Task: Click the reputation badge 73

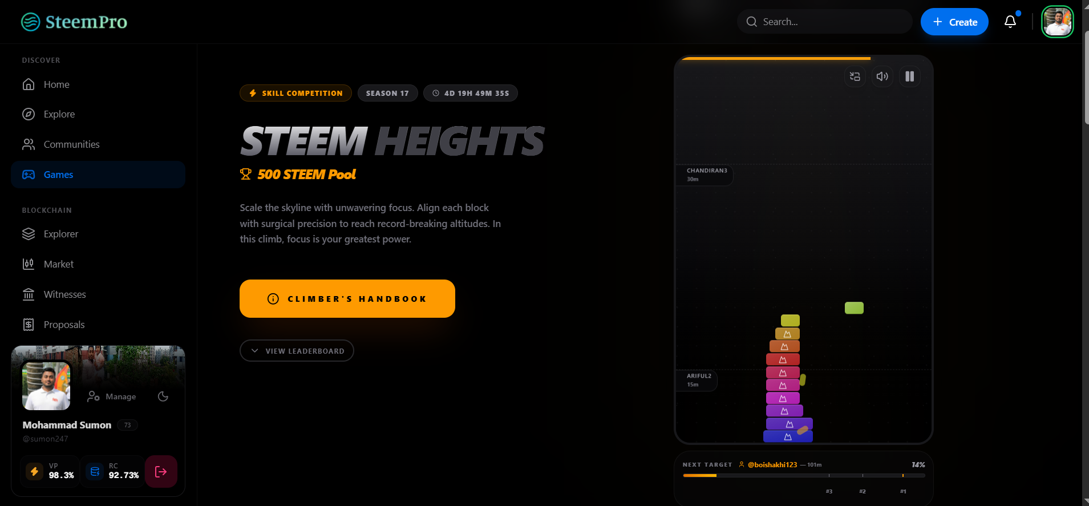Action: [x=127, y=425]
